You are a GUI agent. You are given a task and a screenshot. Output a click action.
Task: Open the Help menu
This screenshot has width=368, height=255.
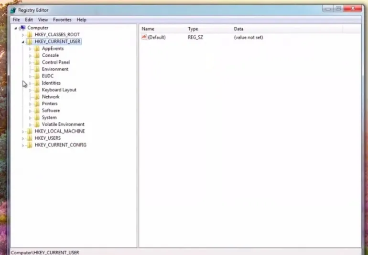81,20
